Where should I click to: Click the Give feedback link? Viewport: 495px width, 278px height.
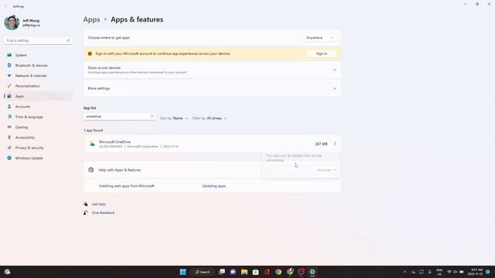103,213
